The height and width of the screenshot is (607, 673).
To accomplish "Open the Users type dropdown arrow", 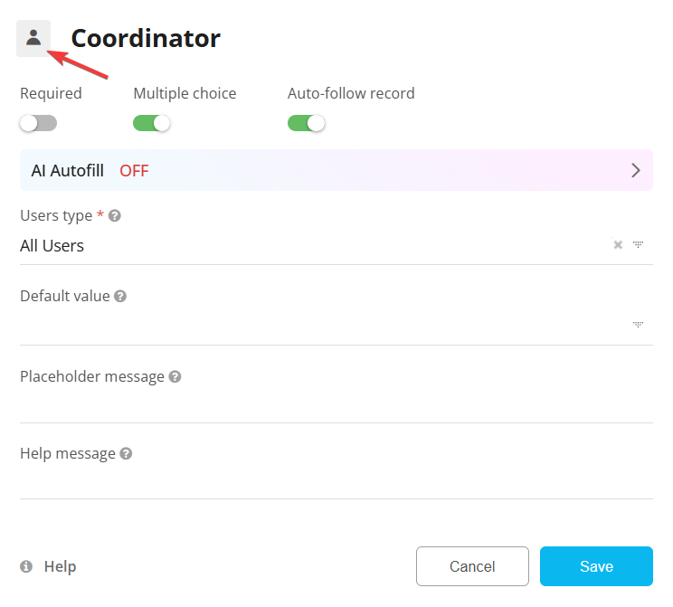I will point(638,245).
